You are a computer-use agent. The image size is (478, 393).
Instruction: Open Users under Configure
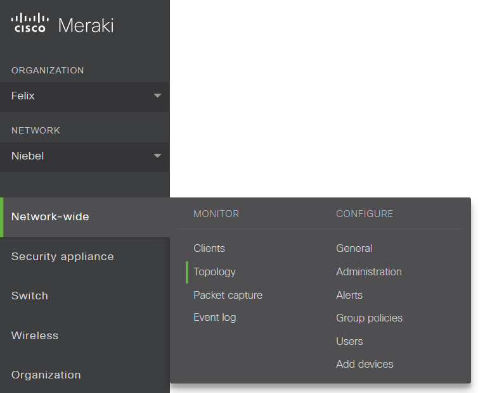[349, 341]
